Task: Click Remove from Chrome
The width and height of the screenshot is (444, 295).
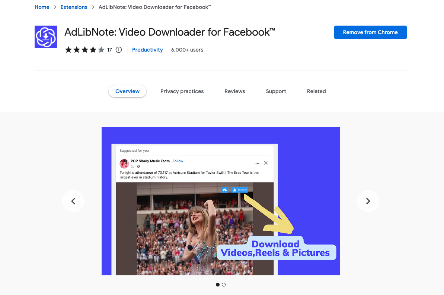Action: (x=370, y=32)
